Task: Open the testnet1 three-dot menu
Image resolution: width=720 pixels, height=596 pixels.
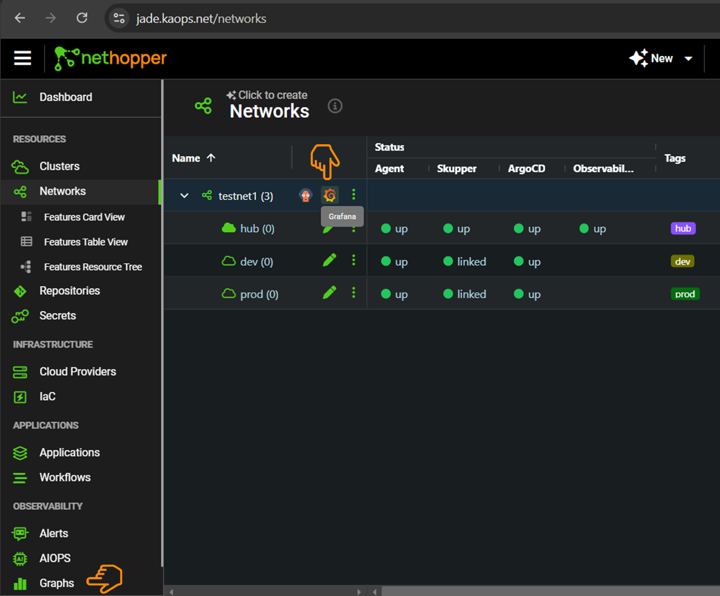Action: point(353,195)
